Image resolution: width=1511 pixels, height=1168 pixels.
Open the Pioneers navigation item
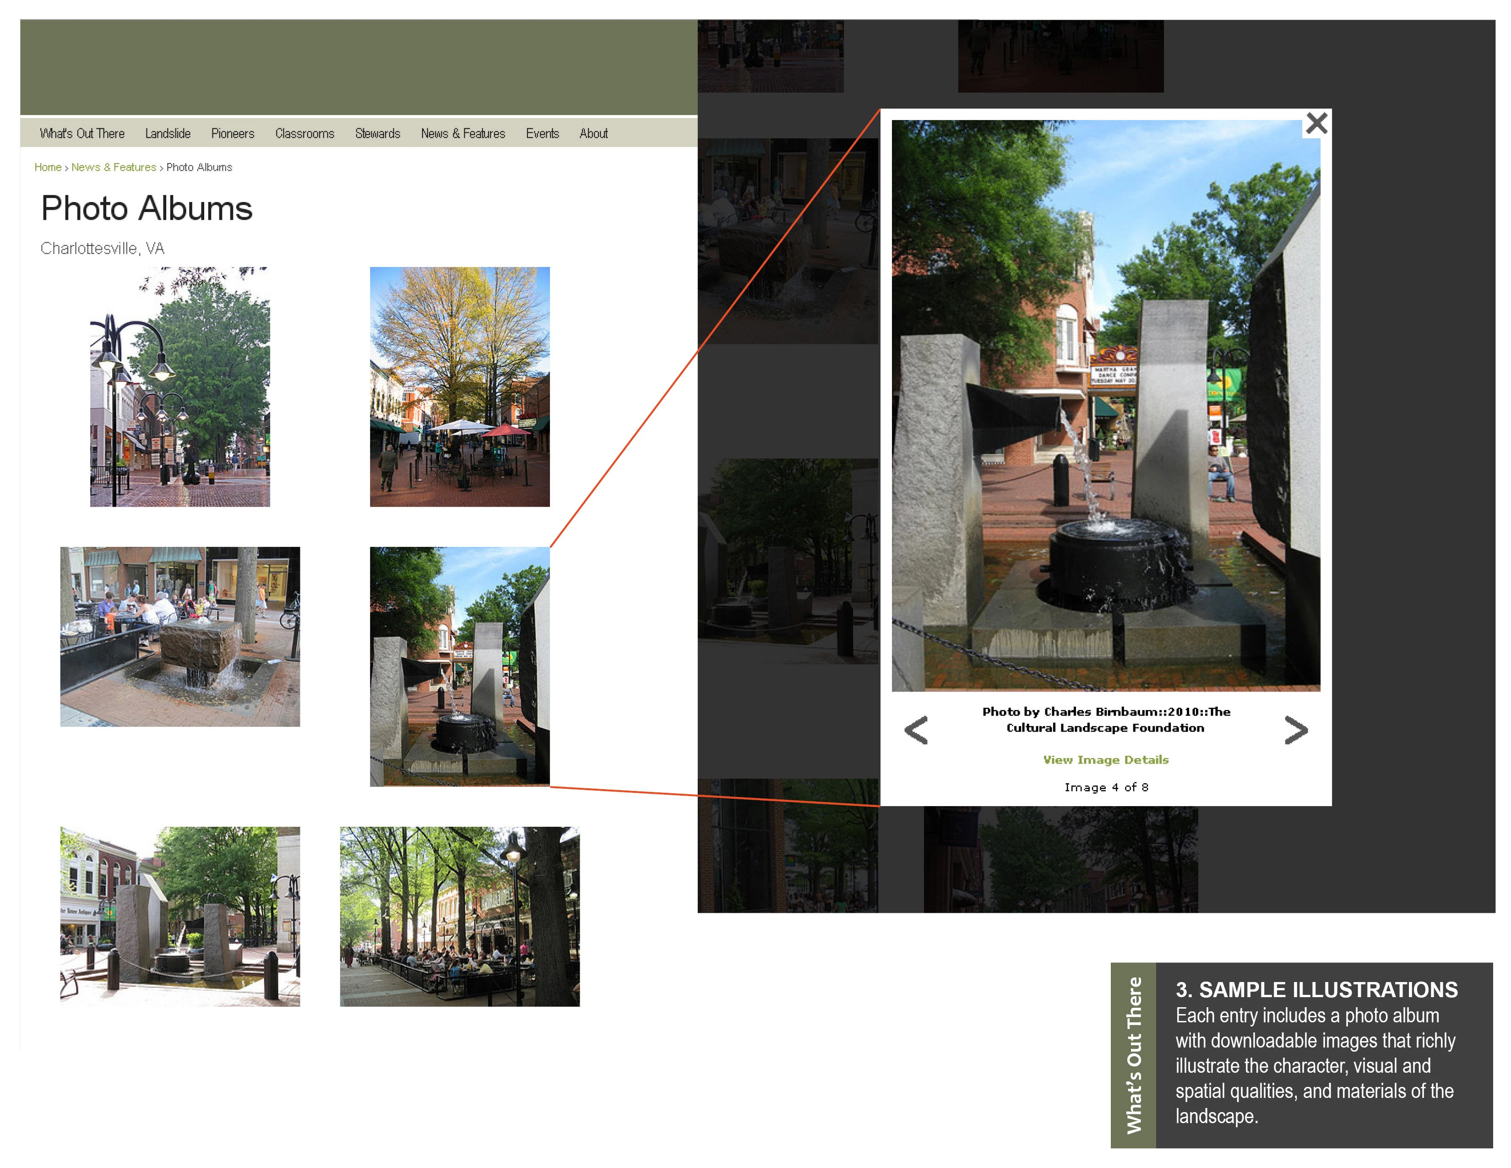(233, 134)
